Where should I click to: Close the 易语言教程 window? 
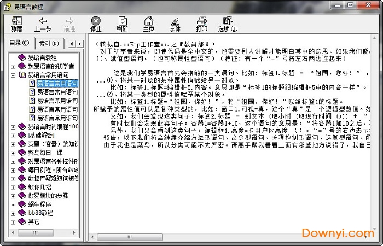point(369,5)
